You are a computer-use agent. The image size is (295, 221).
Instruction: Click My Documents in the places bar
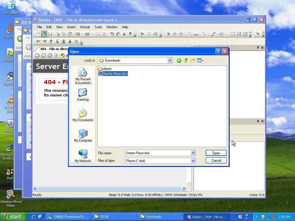tap(83, 115)
